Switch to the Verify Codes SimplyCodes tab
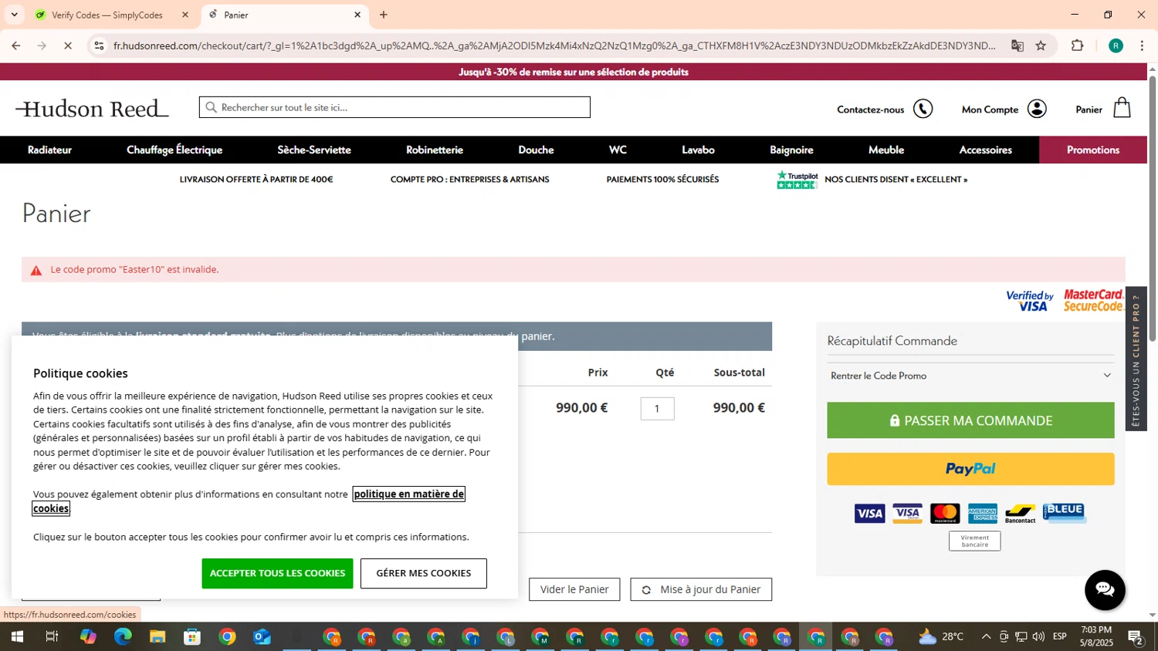 (107, 15)
